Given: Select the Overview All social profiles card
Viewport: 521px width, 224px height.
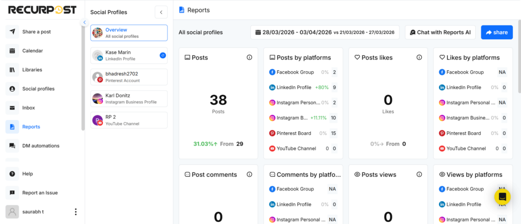Looking at the screenshot, I should pyautogui.click(x=129, y=33).
